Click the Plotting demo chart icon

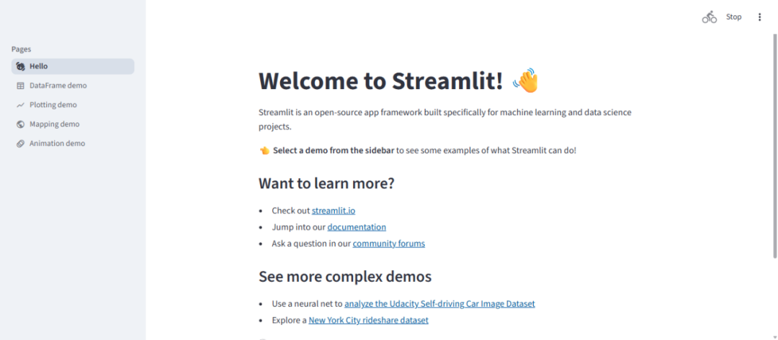[20, 105]
